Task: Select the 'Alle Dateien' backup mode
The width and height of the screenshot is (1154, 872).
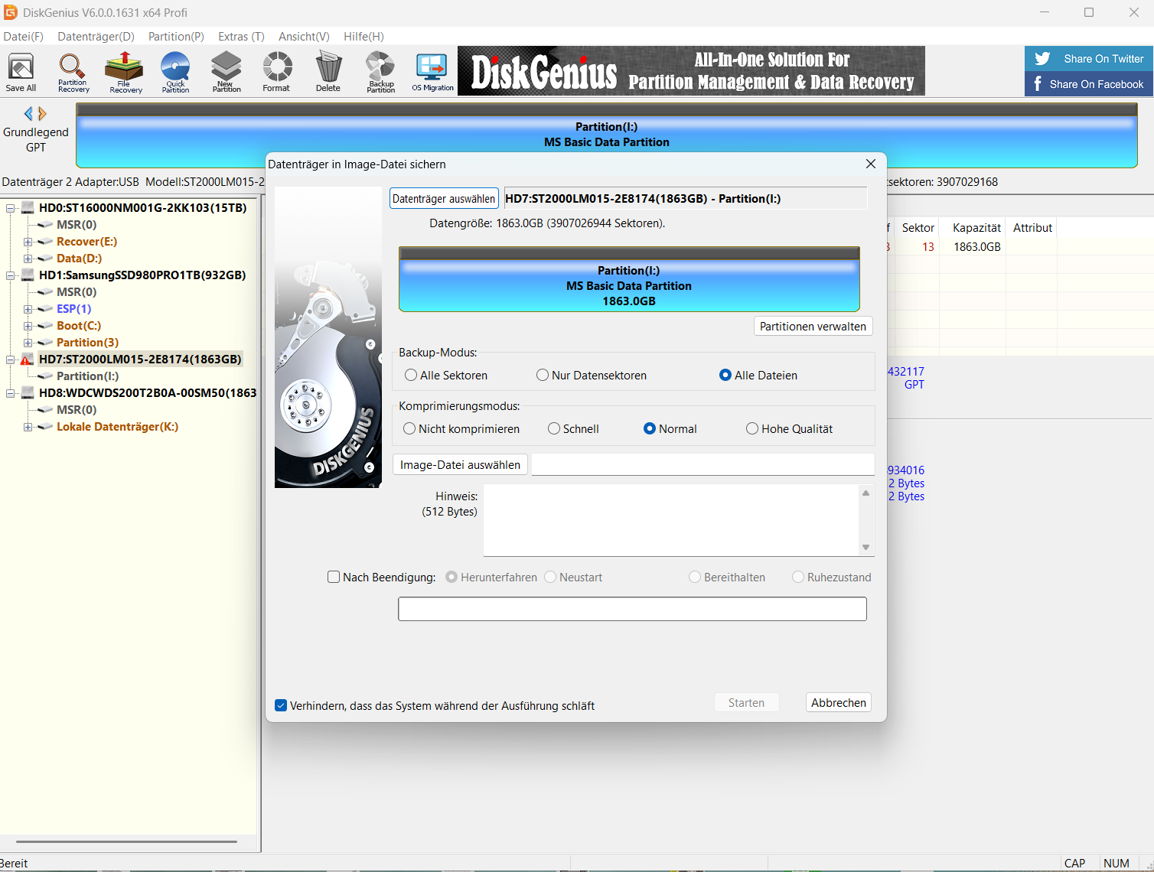Action: point(725,375)
